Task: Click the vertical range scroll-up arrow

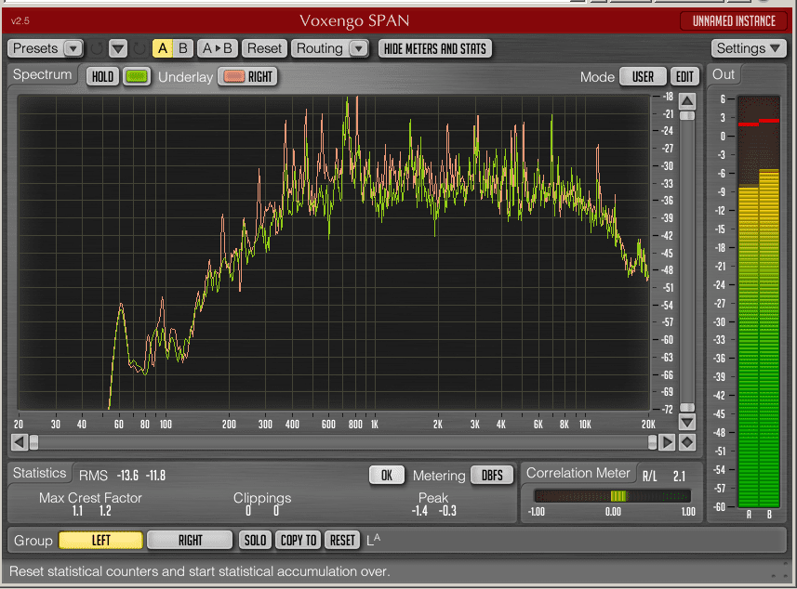Action: [687, 101]
